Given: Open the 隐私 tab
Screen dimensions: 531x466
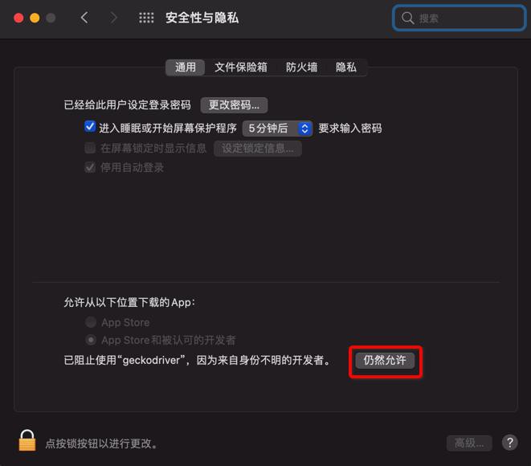Looking at the screenshot, I should point(345,67).
